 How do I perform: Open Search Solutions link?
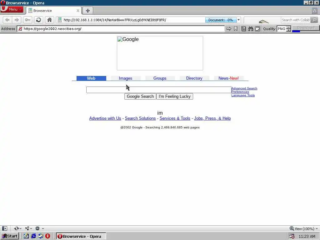pyautogui.click(x=140, y=118)
